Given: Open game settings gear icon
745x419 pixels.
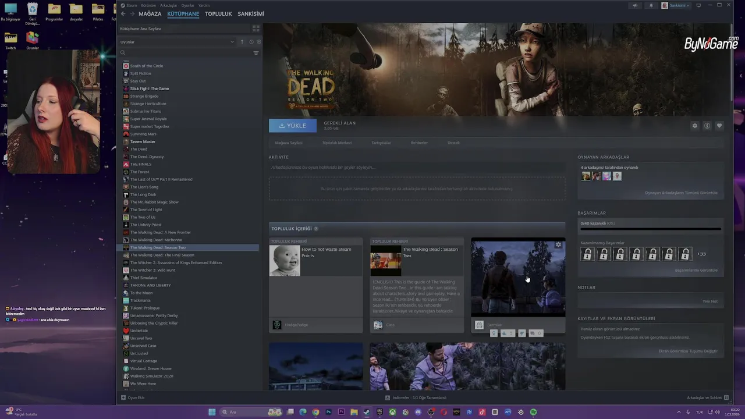Looking at the screenshot, I should [x=694, y=126].
